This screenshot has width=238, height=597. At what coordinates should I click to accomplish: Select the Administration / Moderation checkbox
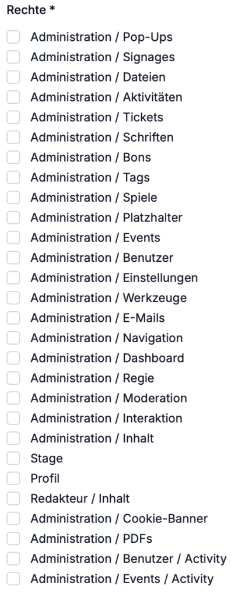[13, 398]
